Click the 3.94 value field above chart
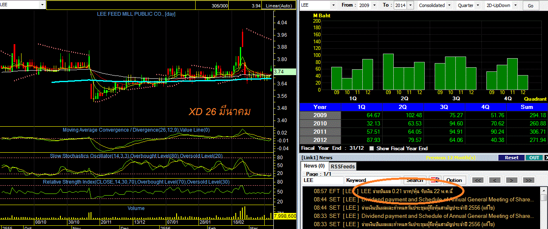Screen dimensions: 548x229 245,5
